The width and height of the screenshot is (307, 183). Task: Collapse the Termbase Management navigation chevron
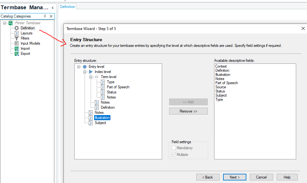[53, 8]
